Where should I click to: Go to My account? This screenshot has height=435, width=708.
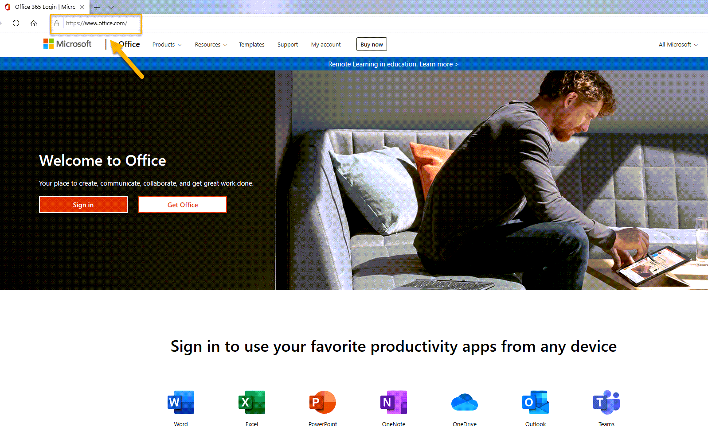pos(326,45)
